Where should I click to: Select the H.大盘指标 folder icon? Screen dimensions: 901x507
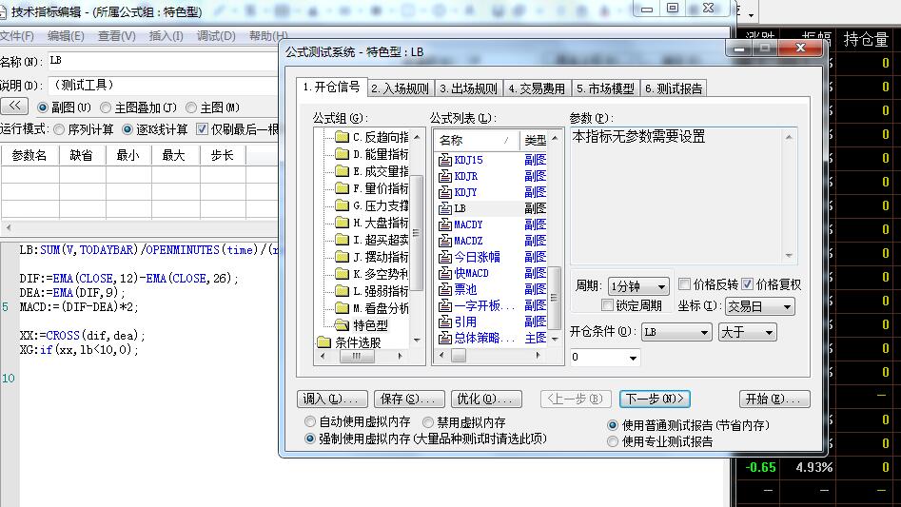coord(343,223)
